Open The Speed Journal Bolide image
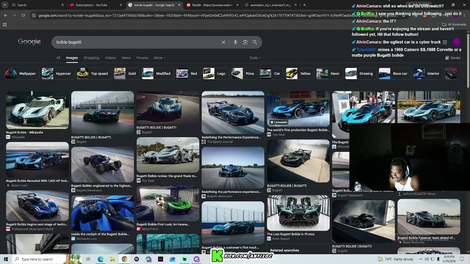The width and height of the screenshot is (470, 264). (x=233, y=113)
